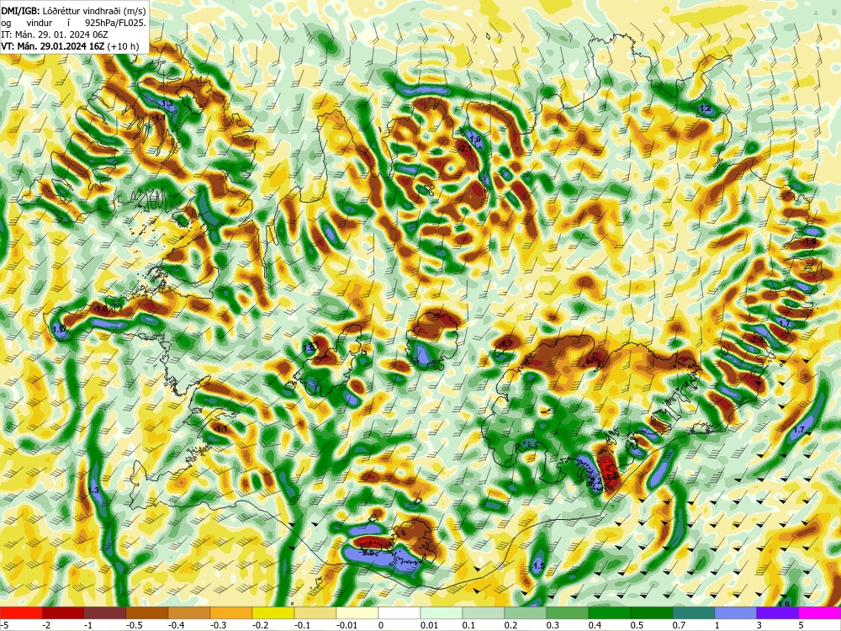This screenshot has height=631, width=841.
Task: Select the brown legend swatch at -0.5
Action: click(147, 612)
